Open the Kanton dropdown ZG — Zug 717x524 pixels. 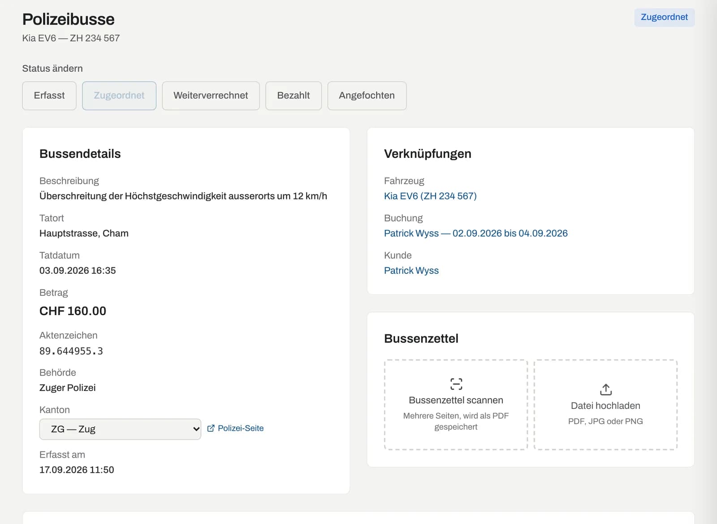pos(120,429)
